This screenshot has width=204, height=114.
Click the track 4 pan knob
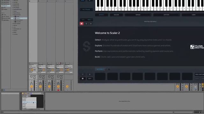pyautogui.click(x=58, y=84)
